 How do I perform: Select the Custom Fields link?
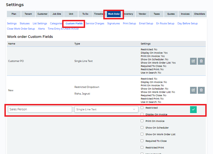74,24
